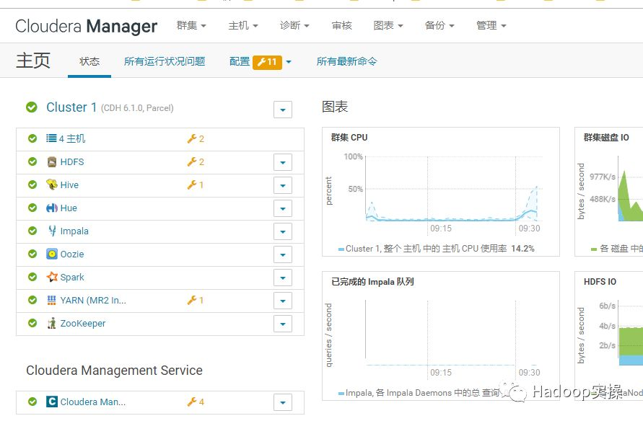Click the Cloudera Manager logo
This screenshot has width=643, height=421.
(86, 26)
